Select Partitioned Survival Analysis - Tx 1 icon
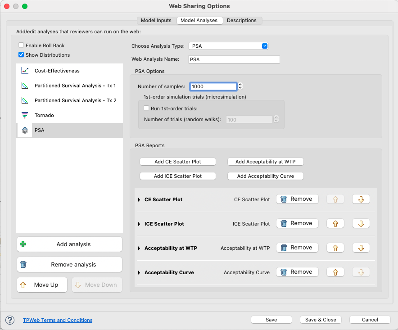 point(25,86)
